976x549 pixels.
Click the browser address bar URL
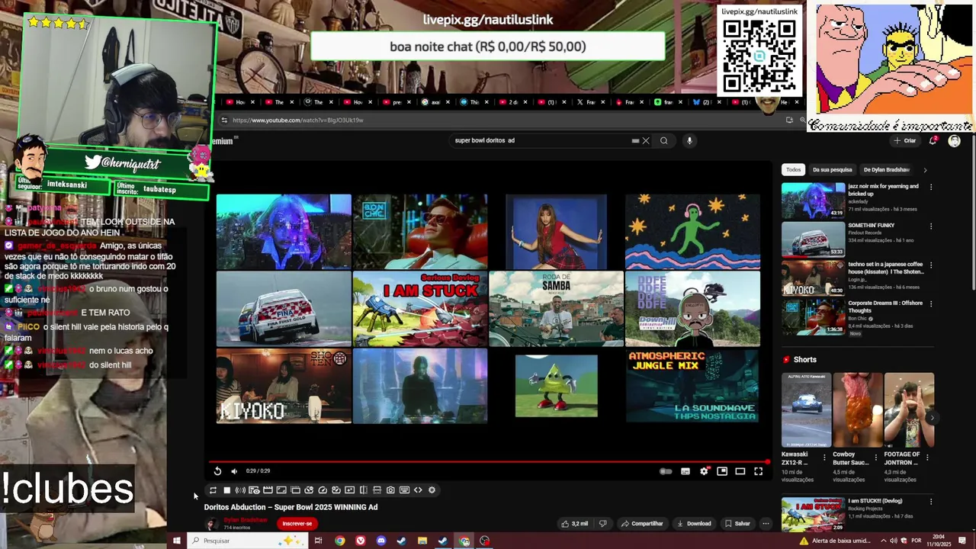point(298,120)
